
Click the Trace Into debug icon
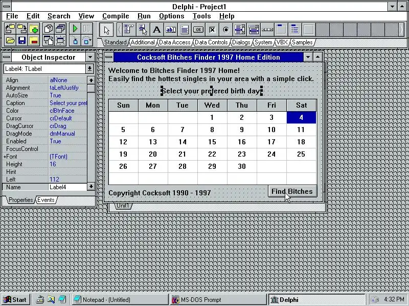point(75,41)
